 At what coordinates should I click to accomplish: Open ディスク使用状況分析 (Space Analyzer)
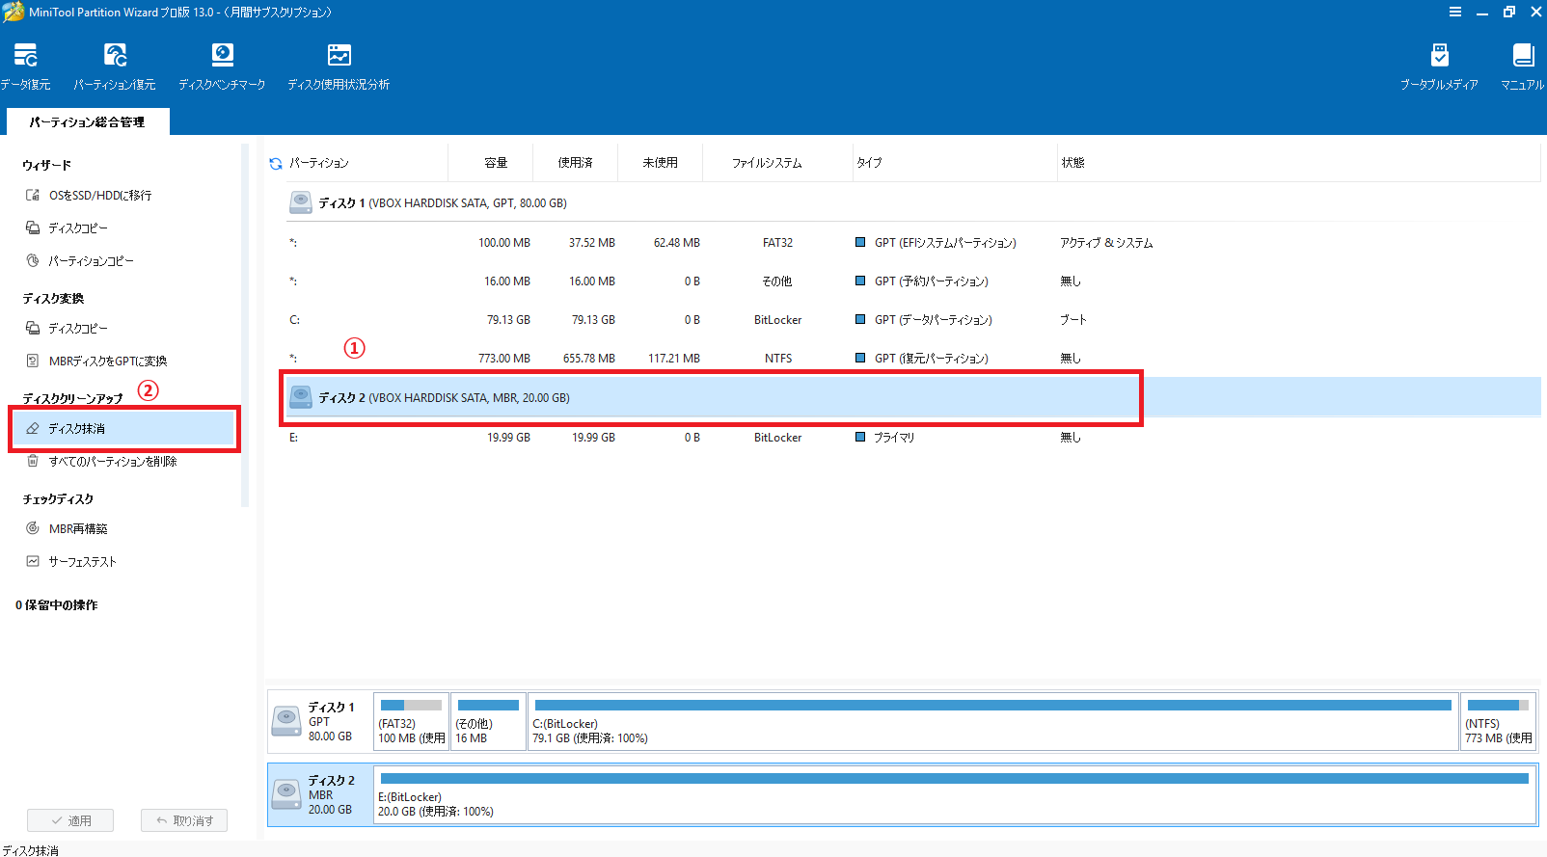point(339,66)
